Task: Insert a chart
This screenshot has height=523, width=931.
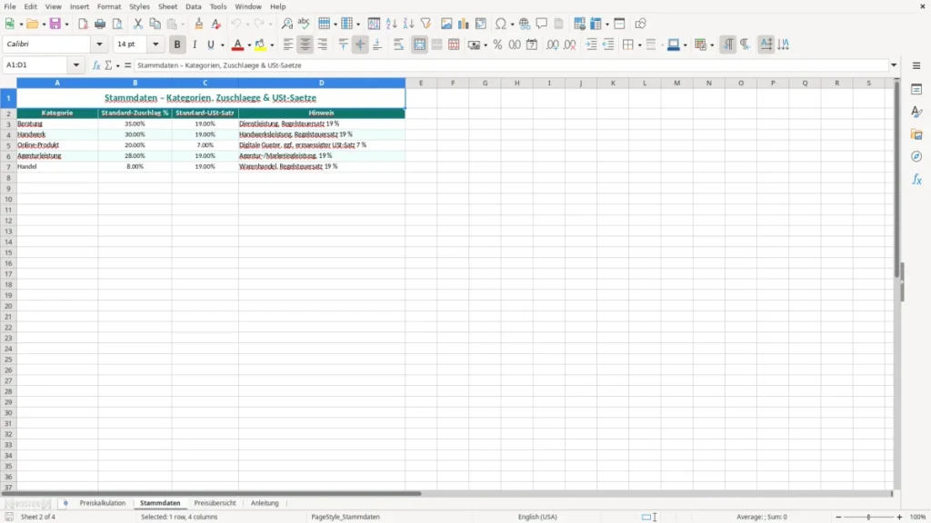Action: [463, 24]
